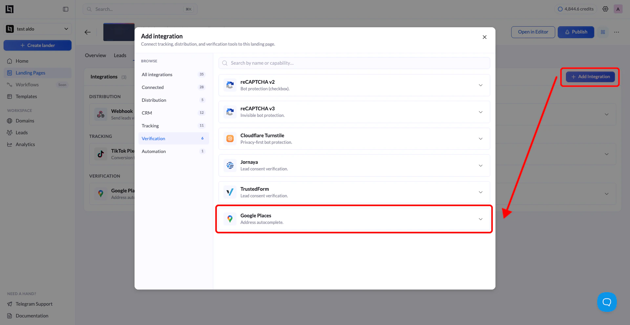
Task: Open Workflows in sidebar
Action: click(38, 85)
